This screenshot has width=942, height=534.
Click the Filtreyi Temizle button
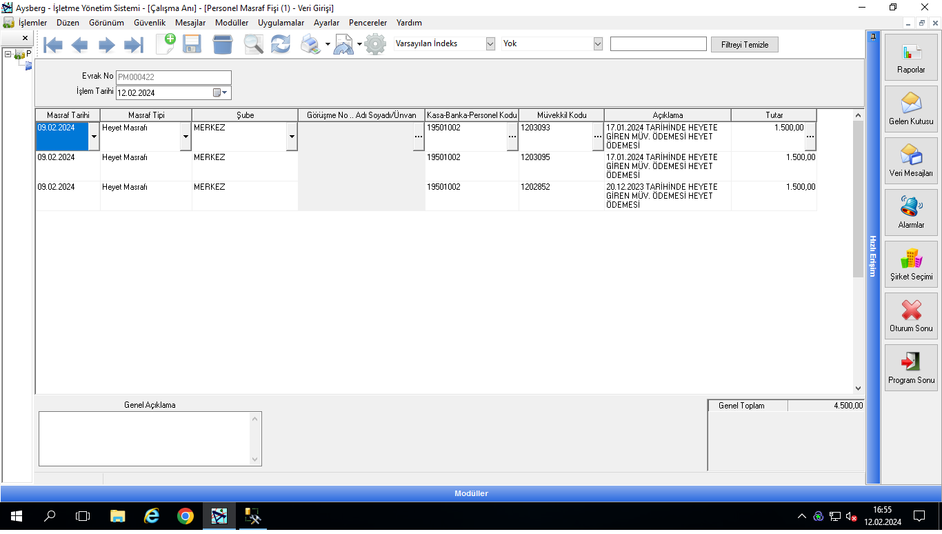tap(744, 44)
